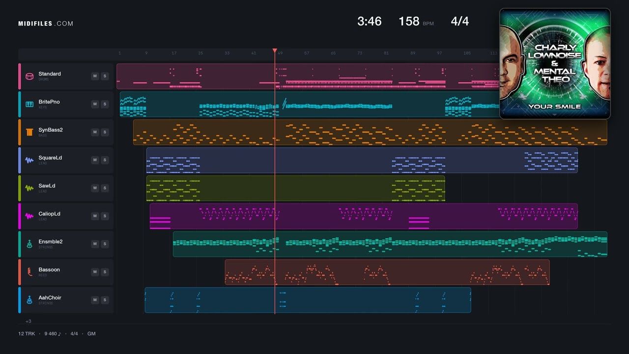The width and height of the screenshot is (629, 354).
Task: Mute the BritePno track
Action: click(95, 104)
